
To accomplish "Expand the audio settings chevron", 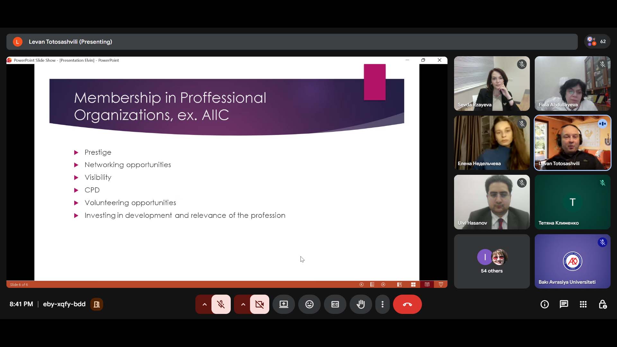I will point(204,304).
